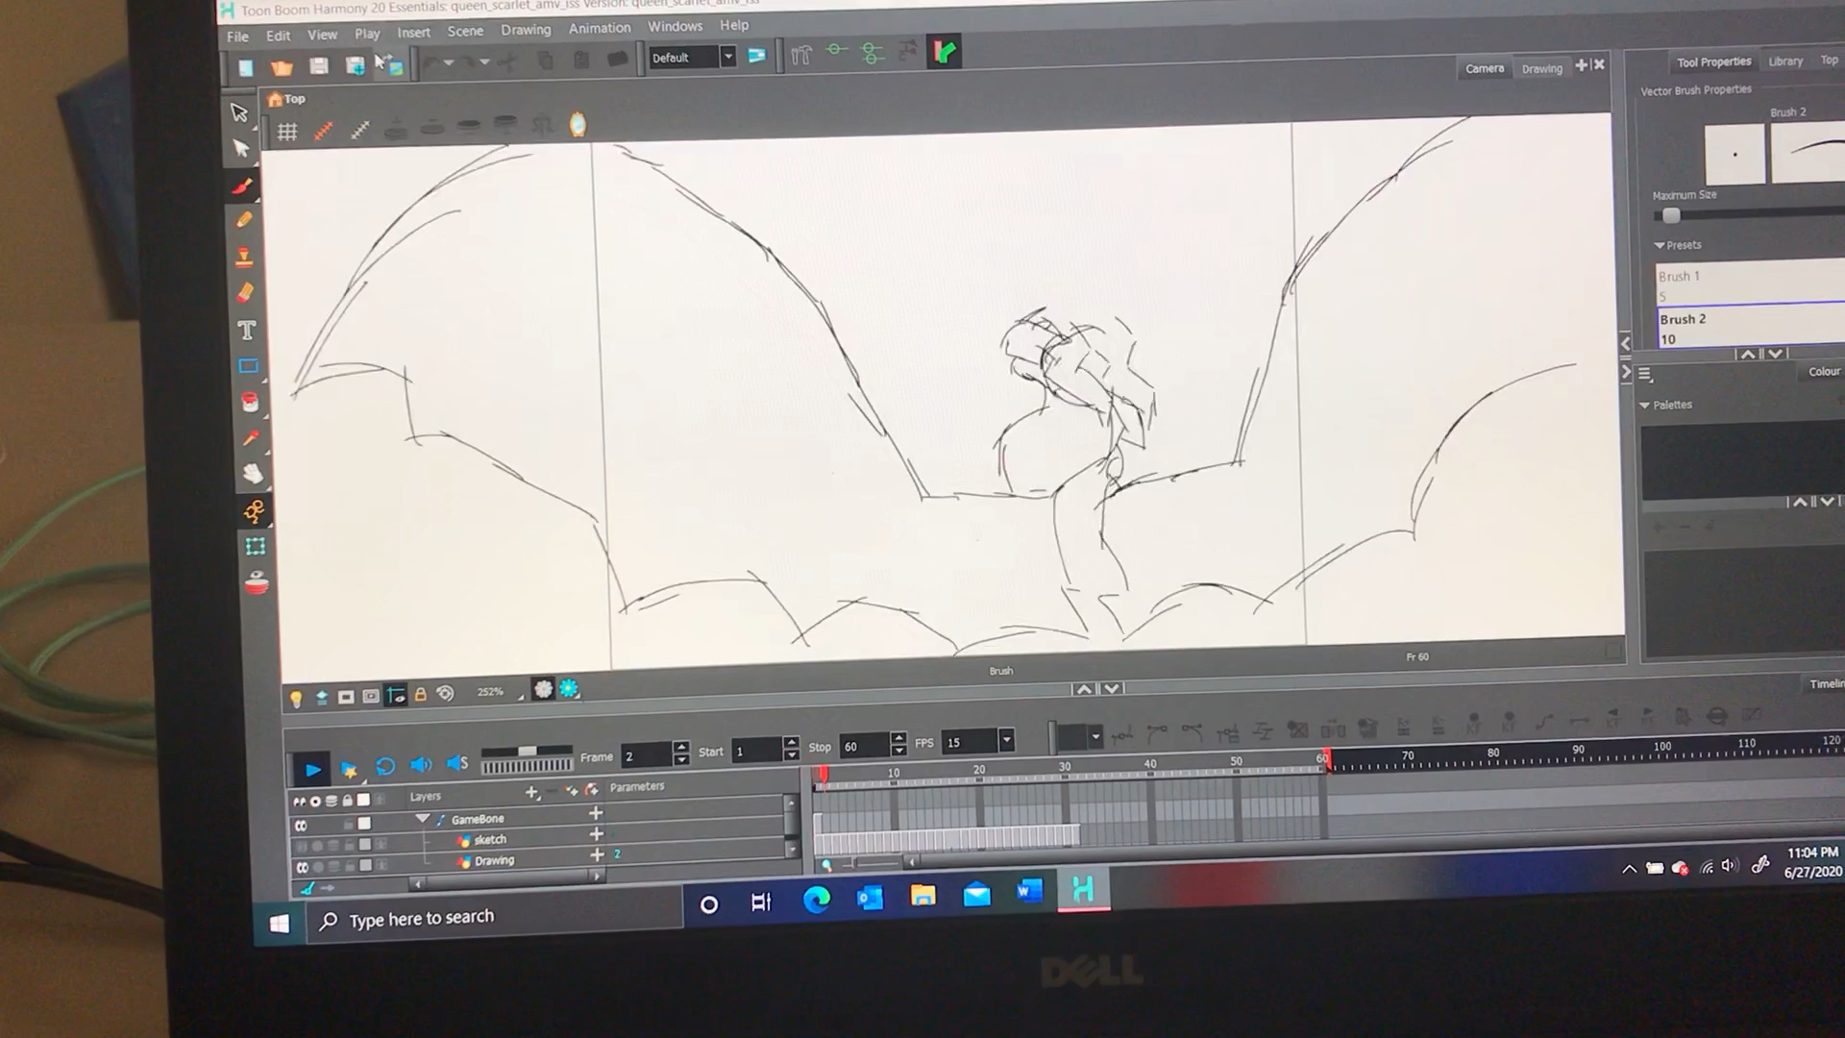The image size is (1845, 1038).
Task: Toggle the enable icon of the GameBone layer
Action: [301, 825]
